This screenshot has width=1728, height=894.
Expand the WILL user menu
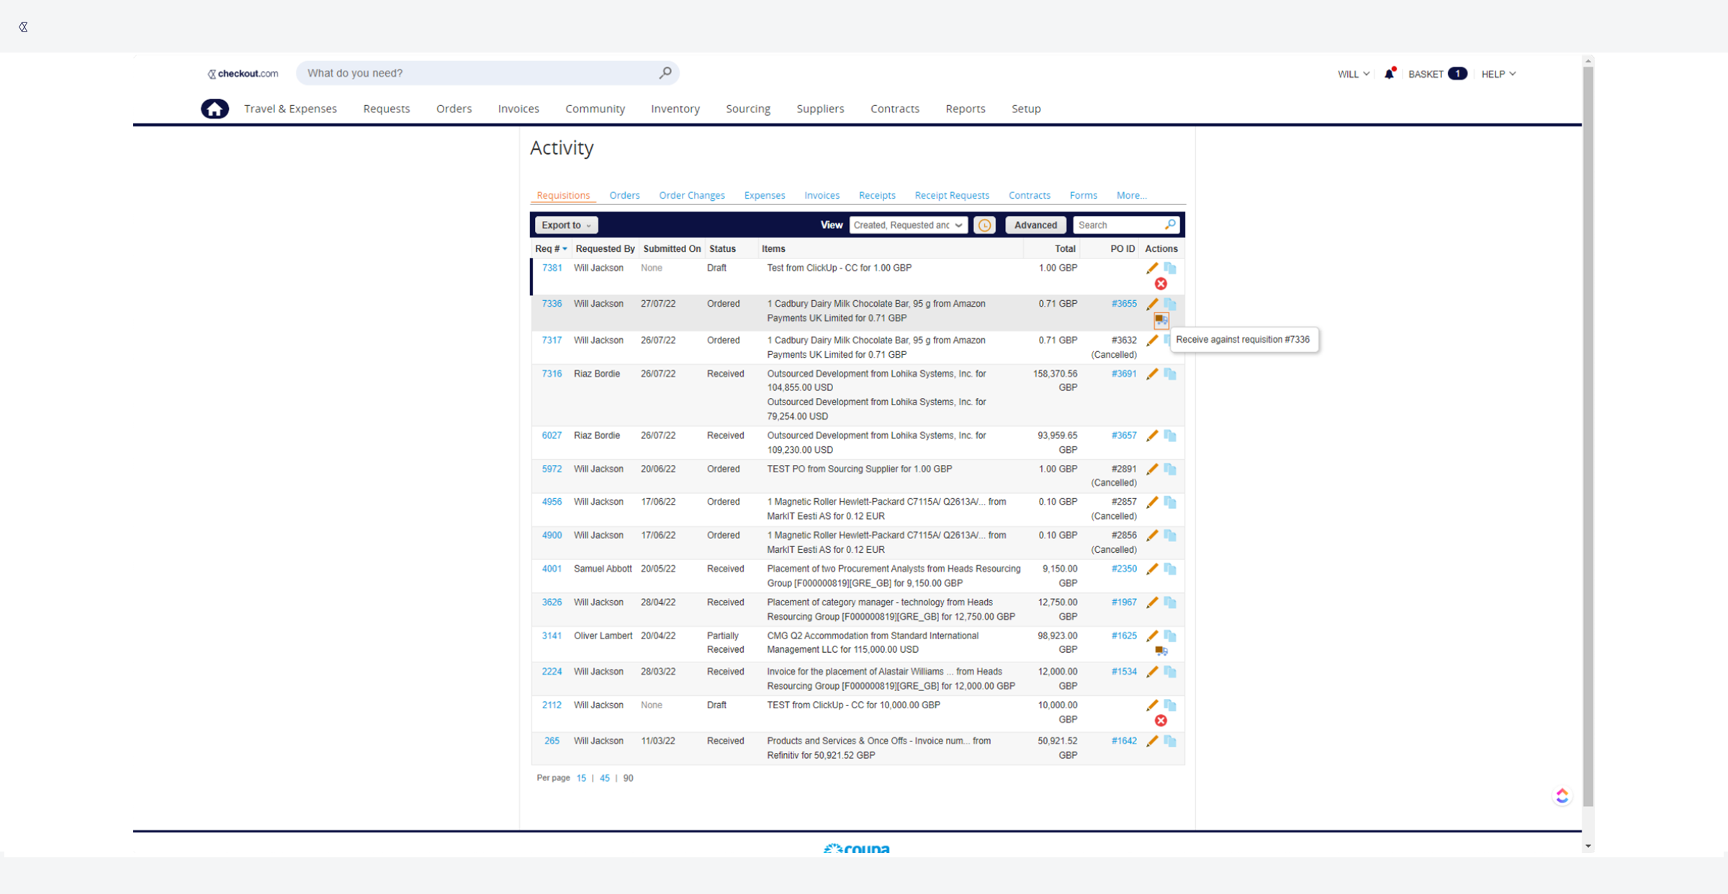coord(1354,74)
